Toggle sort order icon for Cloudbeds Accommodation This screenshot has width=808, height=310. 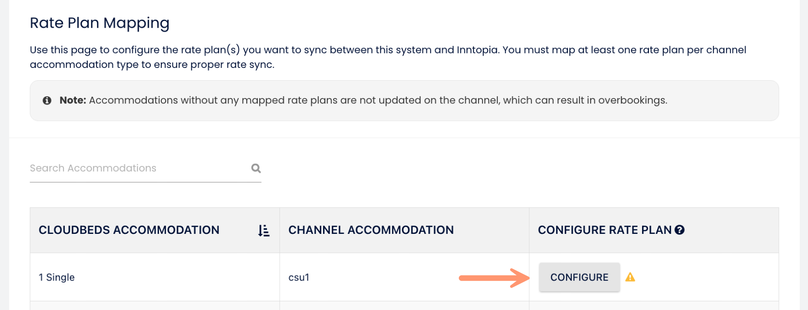[x=264, y=230]
